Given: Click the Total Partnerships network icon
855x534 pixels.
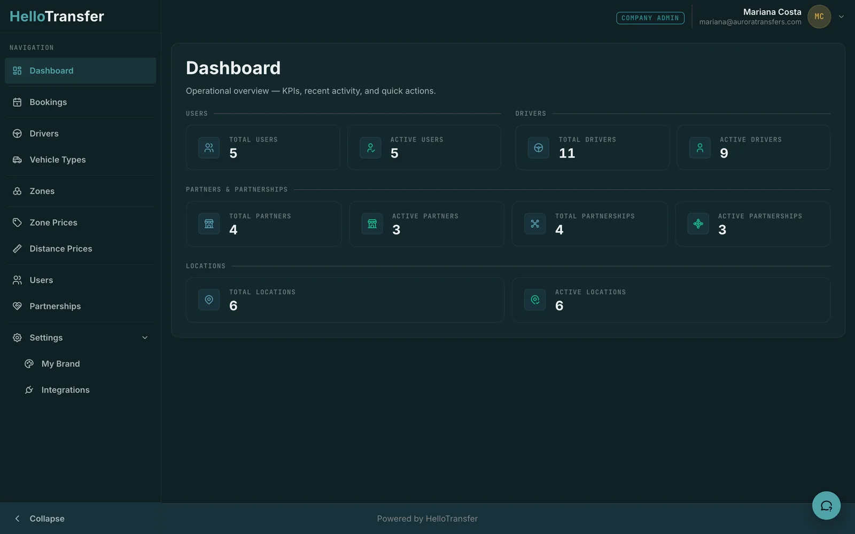Looking at the screenshot, I should tap(535, 224).
